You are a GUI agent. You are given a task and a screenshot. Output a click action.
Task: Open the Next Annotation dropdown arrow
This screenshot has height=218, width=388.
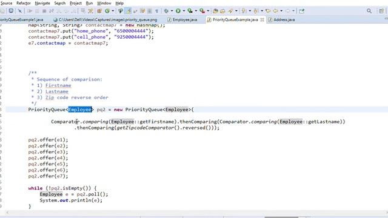[250, 11]
